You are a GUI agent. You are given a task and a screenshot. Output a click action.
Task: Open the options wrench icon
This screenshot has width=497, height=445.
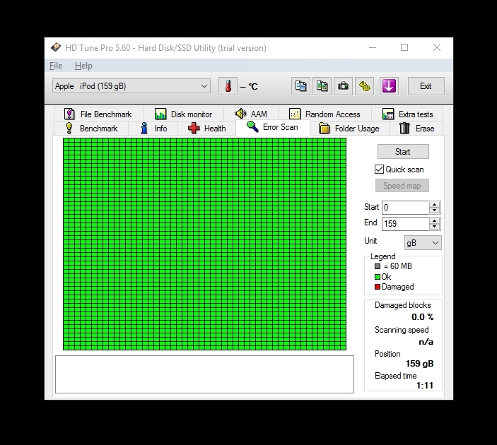click(364, 86)
